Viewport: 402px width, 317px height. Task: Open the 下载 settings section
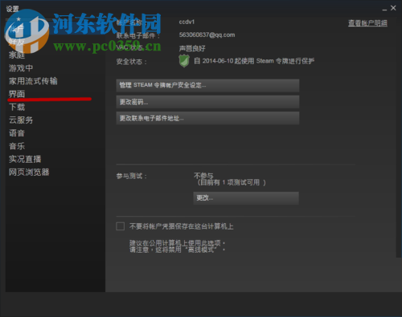coord(17,107)
